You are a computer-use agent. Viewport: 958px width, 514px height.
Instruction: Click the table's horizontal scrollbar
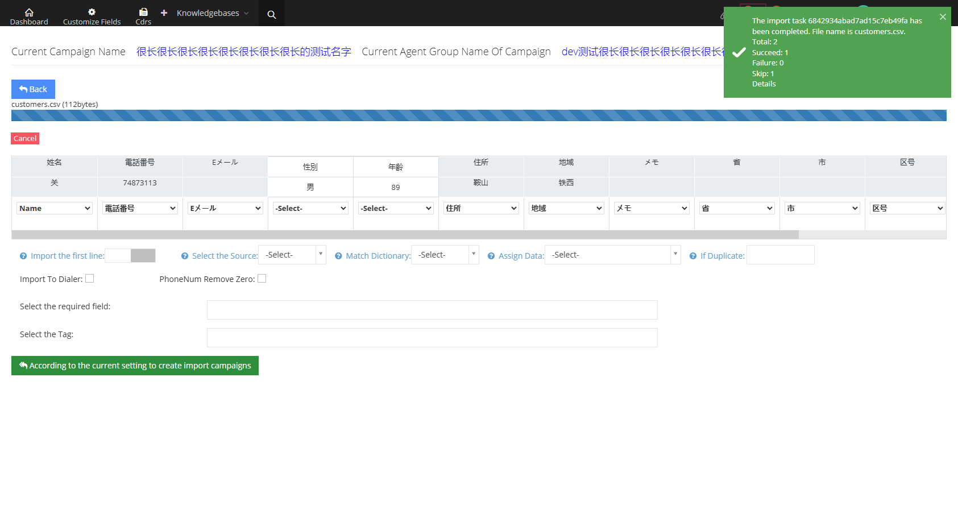tap(405, 235)
